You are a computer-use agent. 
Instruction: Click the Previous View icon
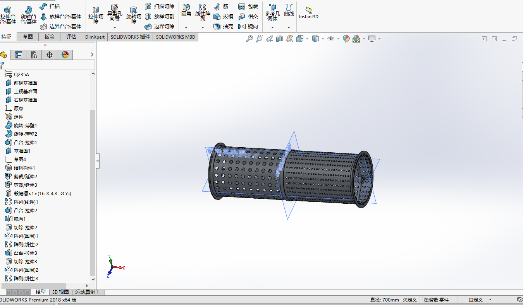(270, 39)
